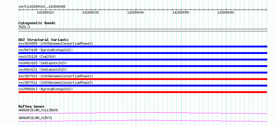This screenshot has height=125, width=276.
Task: Click the blue bar for nsv6414221
Action: (x=143, y=73)
